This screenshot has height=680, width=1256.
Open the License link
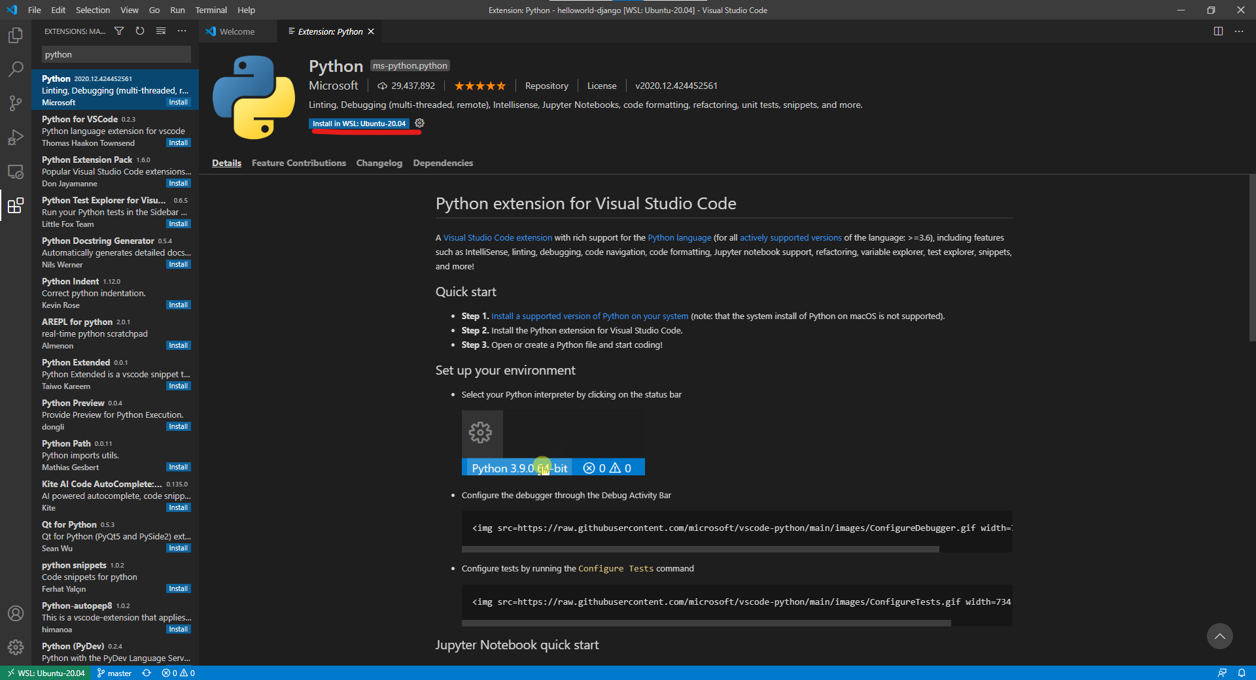pos(602,86)
